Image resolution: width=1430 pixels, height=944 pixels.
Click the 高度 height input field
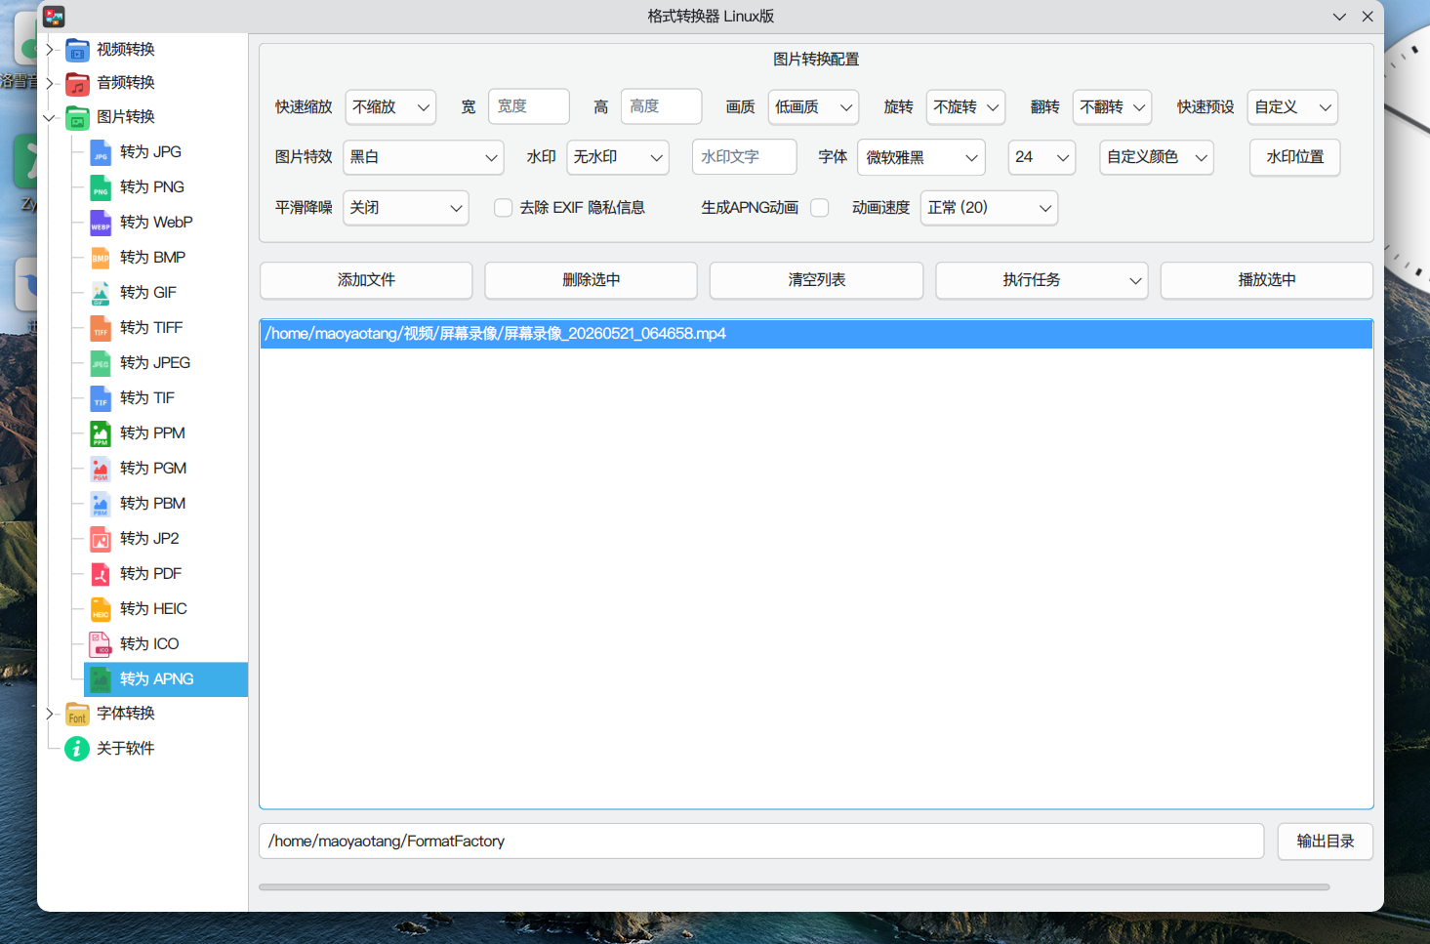click(x=662, y=106)
